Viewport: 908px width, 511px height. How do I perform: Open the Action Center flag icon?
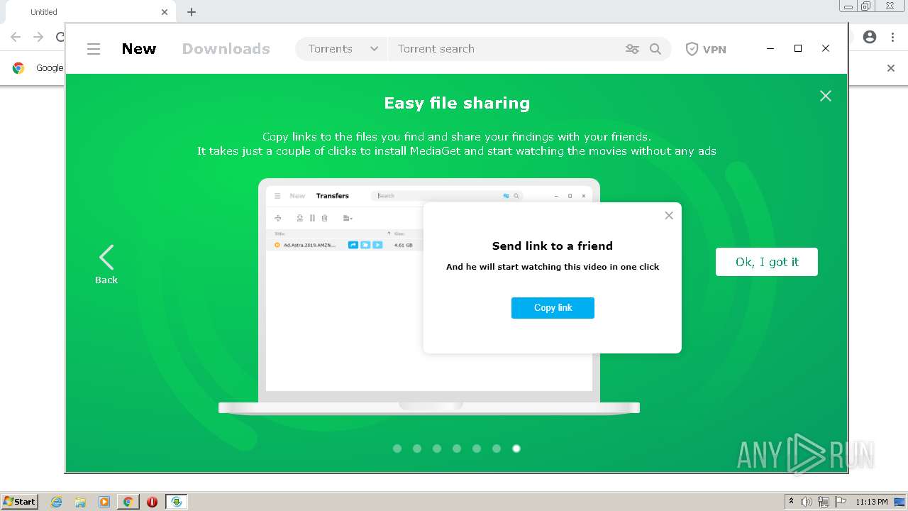click(x=841, y=502)
